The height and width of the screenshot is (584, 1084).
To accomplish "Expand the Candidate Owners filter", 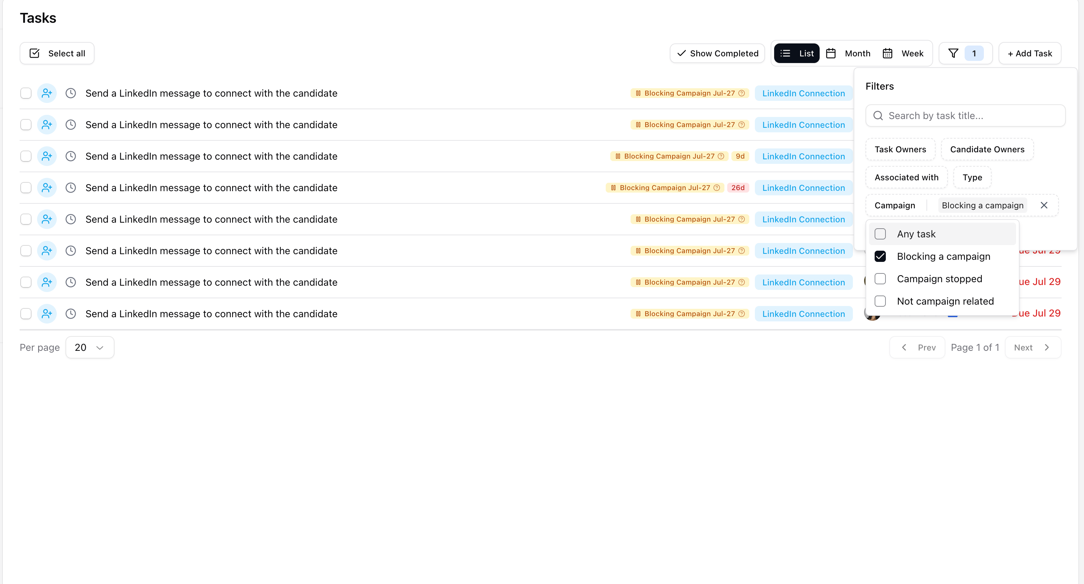I will [x=987, y=150].
